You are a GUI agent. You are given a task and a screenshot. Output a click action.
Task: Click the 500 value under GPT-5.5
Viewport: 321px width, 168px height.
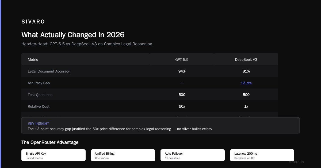182,95
